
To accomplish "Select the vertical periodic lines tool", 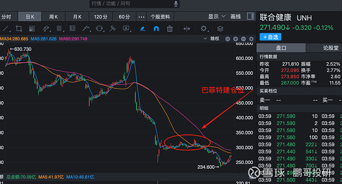I will coord(59,29).
